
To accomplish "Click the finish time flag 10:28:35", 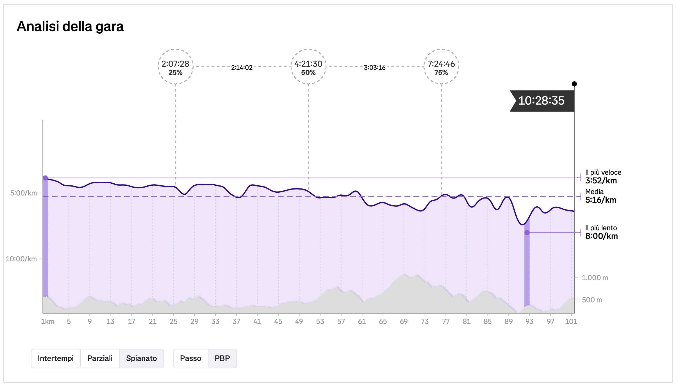I will click(x=542, y=101).
